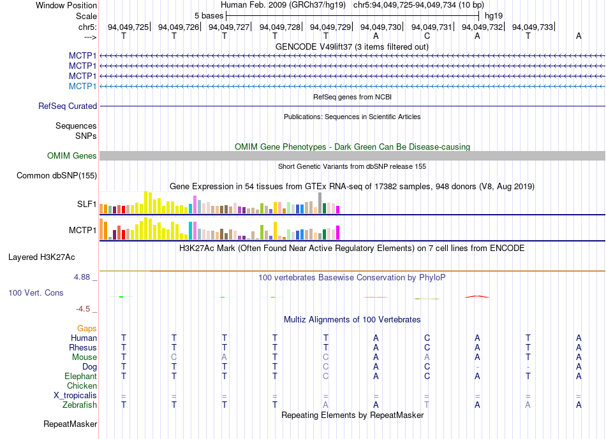This screenshot has width=606, height=439.
Task: Click the PhyloP Basewise Conservation title
Action: click(x=352, y=277)
